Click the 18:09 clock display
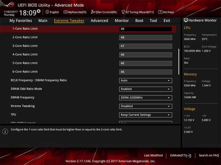221x165 pixels. pyautogui.click(x=28, y=13)
